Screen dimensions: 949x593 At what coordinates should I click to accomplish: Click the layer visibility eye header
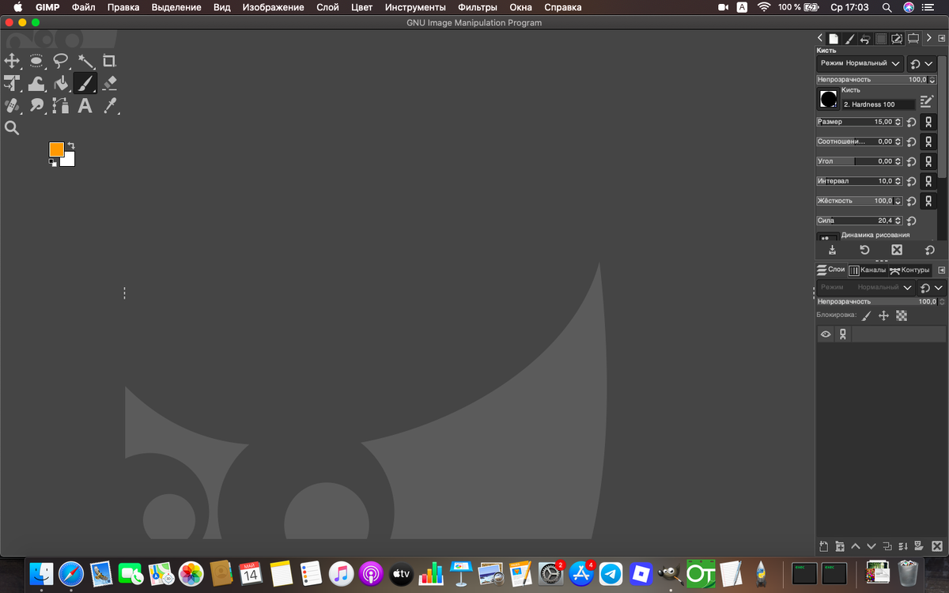(826, 334)
